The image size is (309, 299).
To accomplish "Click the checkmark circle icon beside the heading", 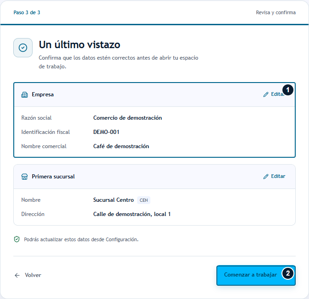I will (x=23, y=48).
